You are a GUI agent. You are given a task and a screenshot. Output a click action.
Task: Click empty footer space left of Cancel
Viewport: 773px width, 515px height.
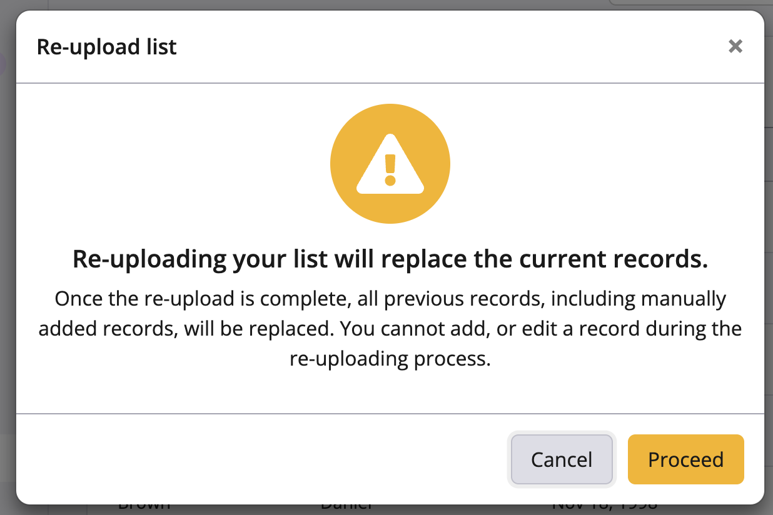(x=250, y=460)
